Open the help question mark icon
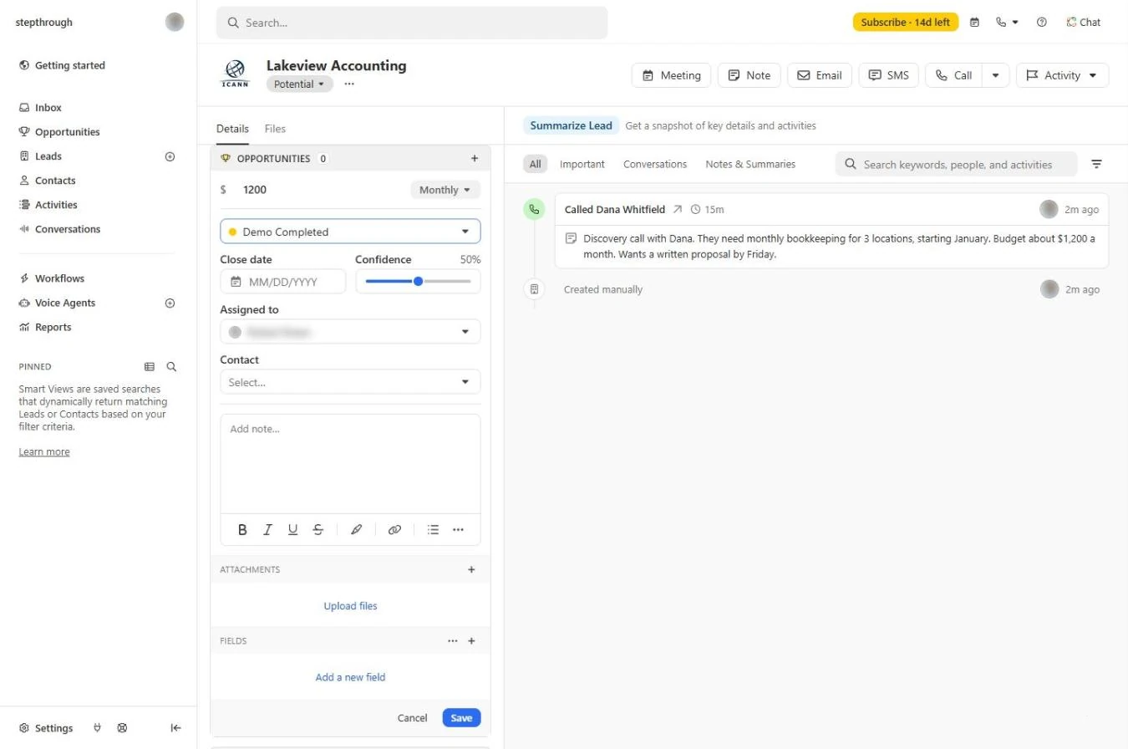 pyautogui.click(x=1041, y=23)
